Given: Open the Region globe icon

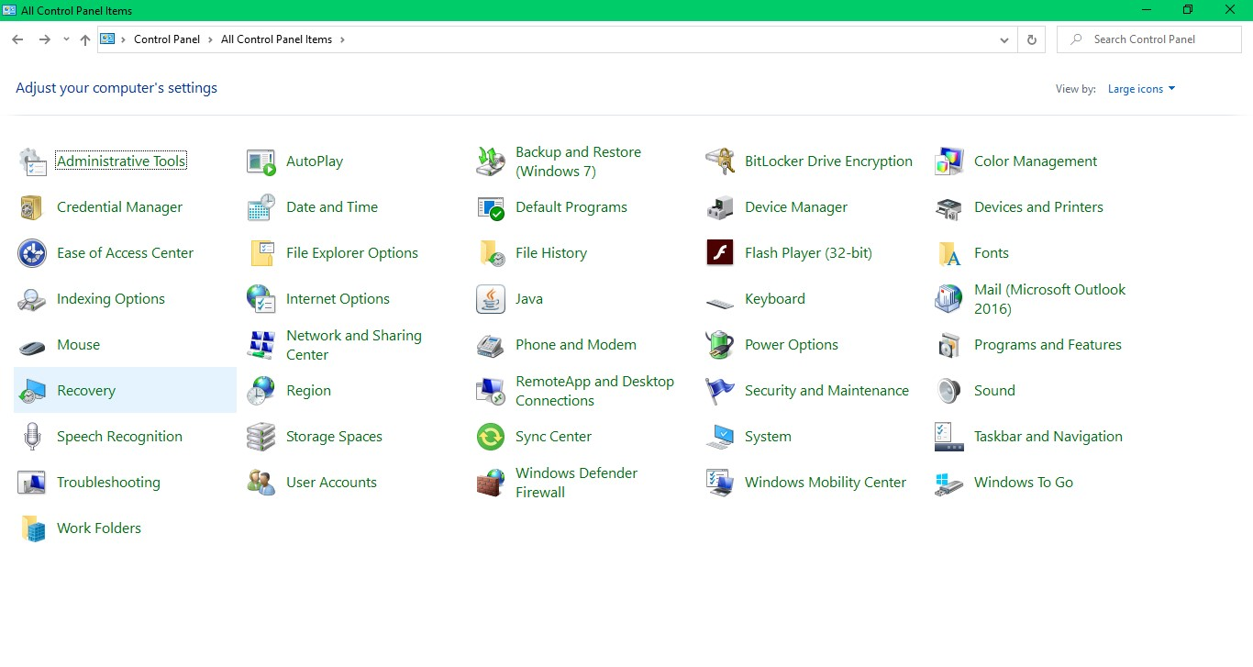Looking at the screenshot, I should (261, 391).
